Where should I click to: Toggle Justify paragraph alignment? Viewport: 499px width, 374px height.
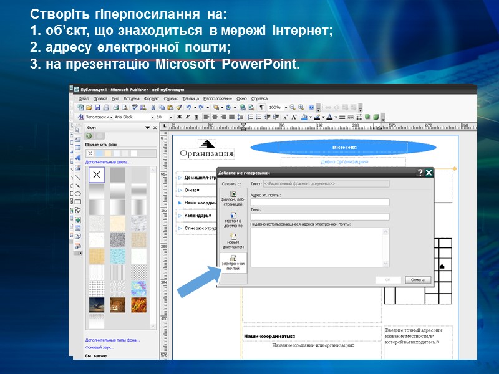point(231,117)
